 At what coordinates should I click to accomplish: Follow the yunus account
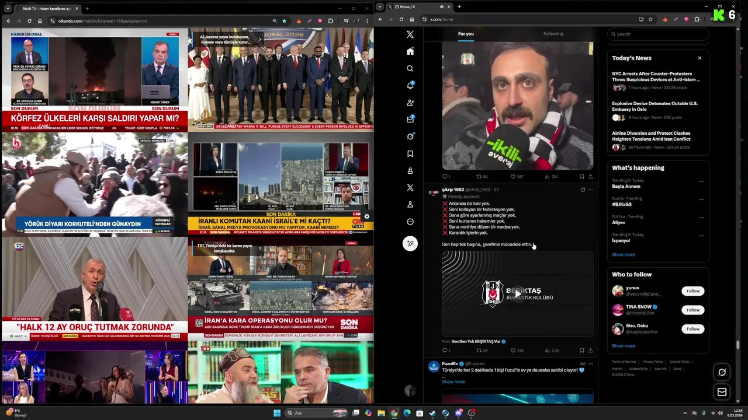693,291
